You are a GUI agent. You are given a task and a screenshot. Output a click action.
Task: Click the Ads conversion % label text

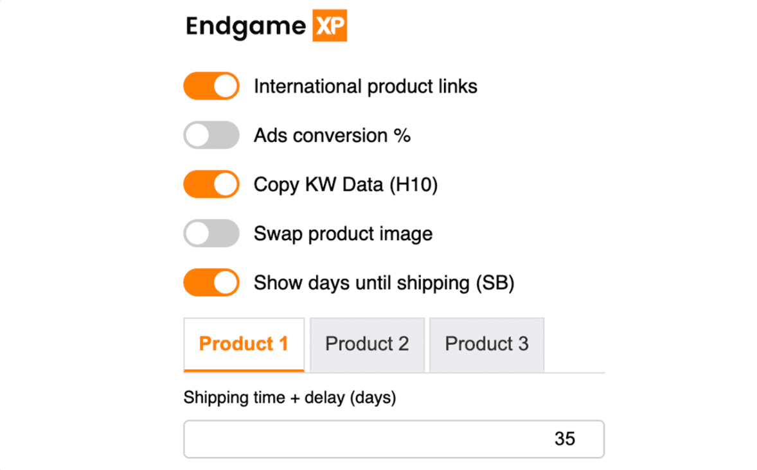click(x=332, y=135)
